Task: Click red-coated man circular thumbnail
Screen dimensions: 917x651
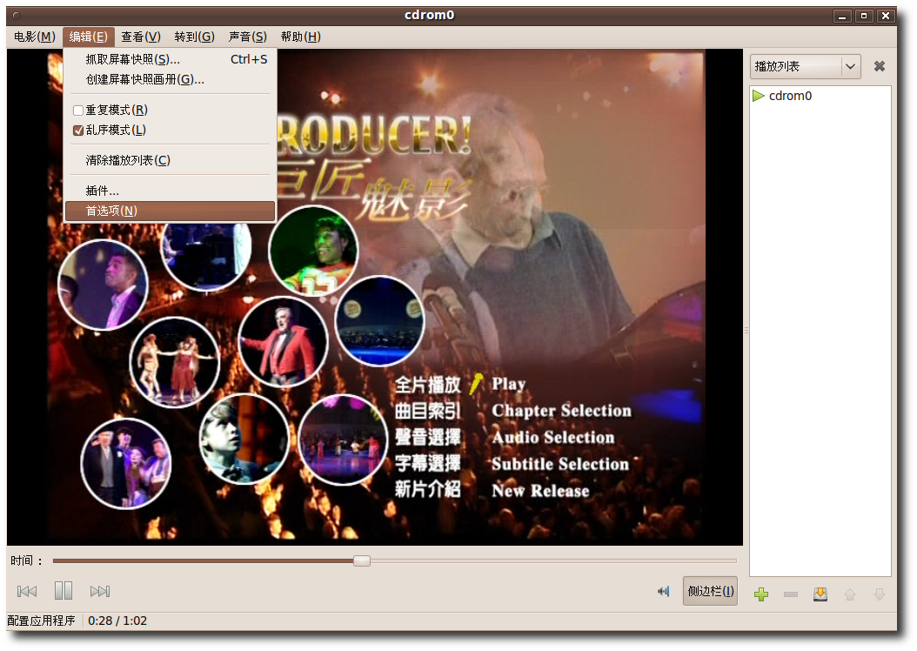Action: 283,342
